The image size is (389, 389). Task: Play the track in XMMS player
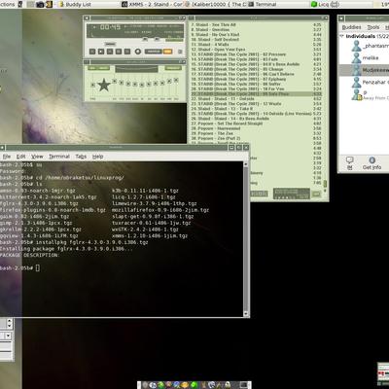coord(101,52)
